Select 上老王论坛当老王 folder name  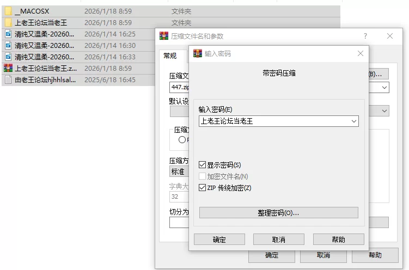41,23
